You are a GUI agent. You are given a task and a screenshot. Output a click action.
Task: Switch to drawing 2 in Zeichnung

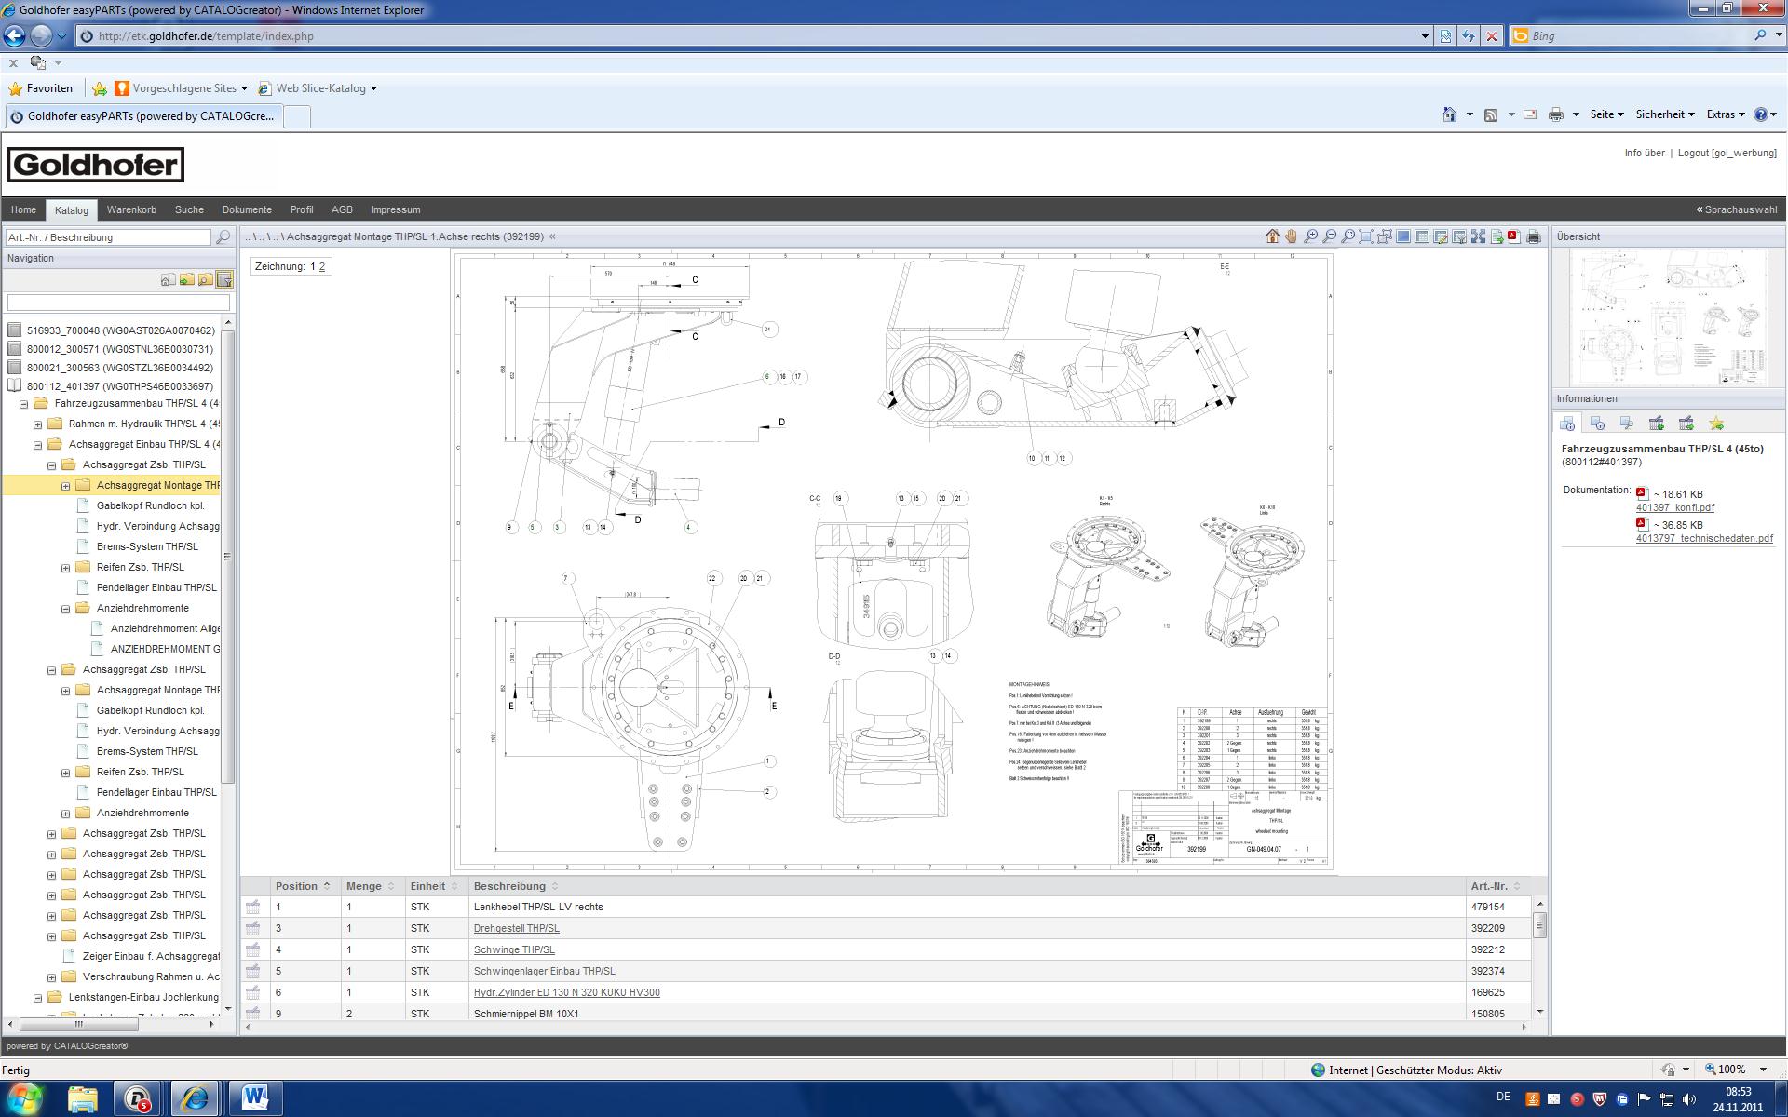pyautogui.click(x=322, y=266)
